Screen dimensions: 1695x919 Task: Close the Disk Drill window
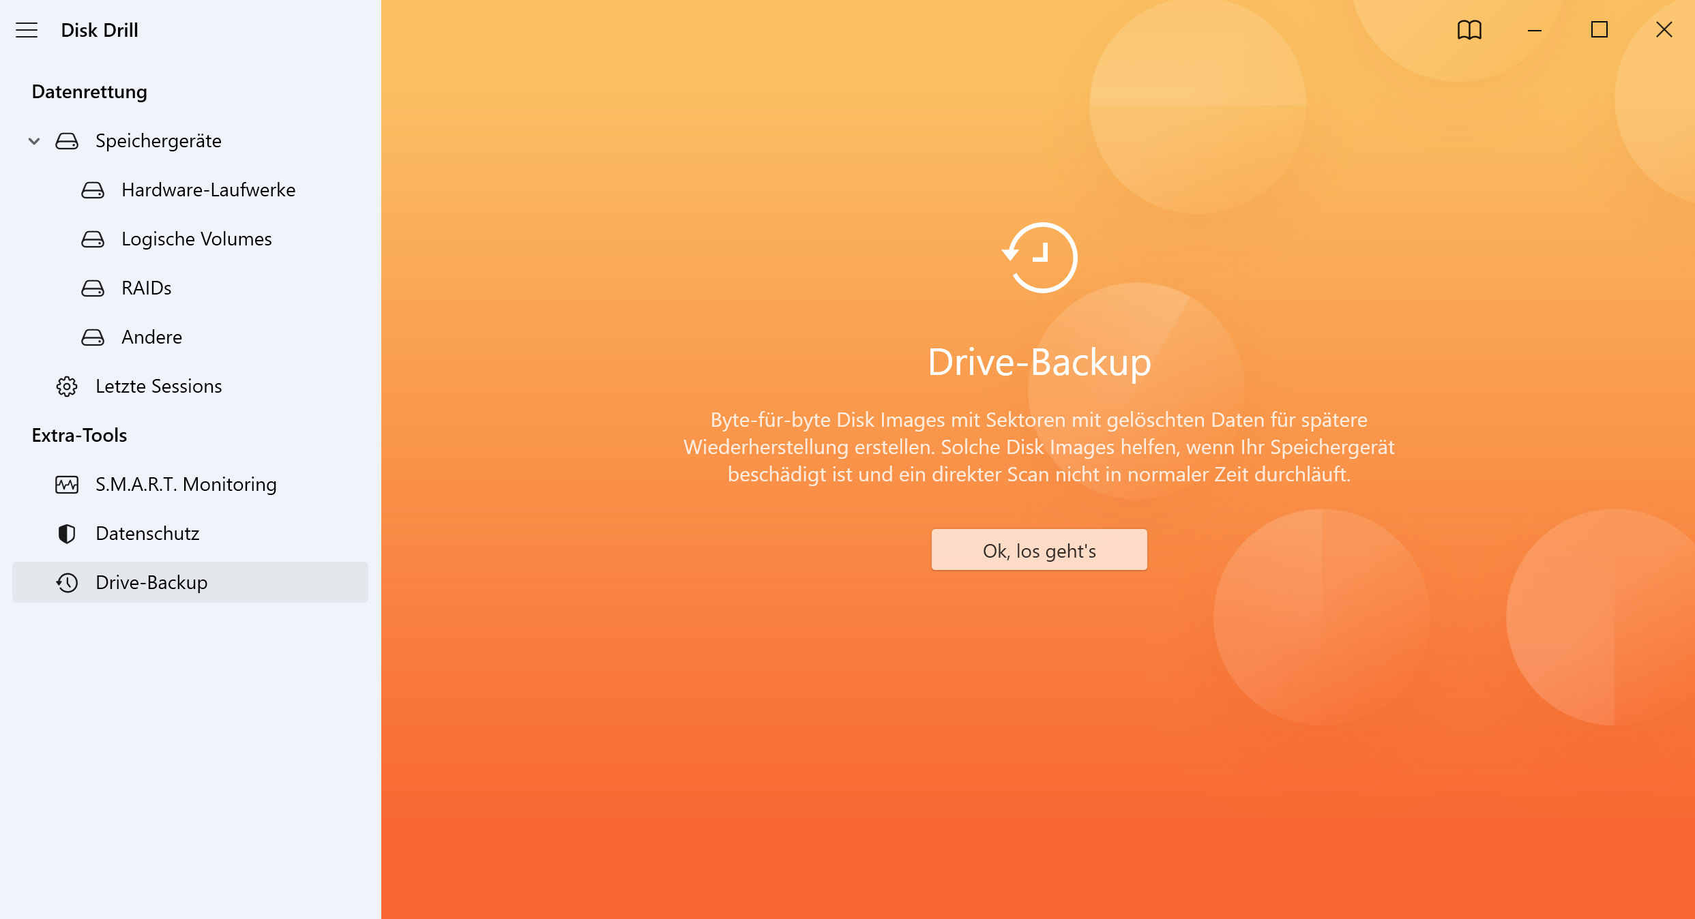[1664, 30]
